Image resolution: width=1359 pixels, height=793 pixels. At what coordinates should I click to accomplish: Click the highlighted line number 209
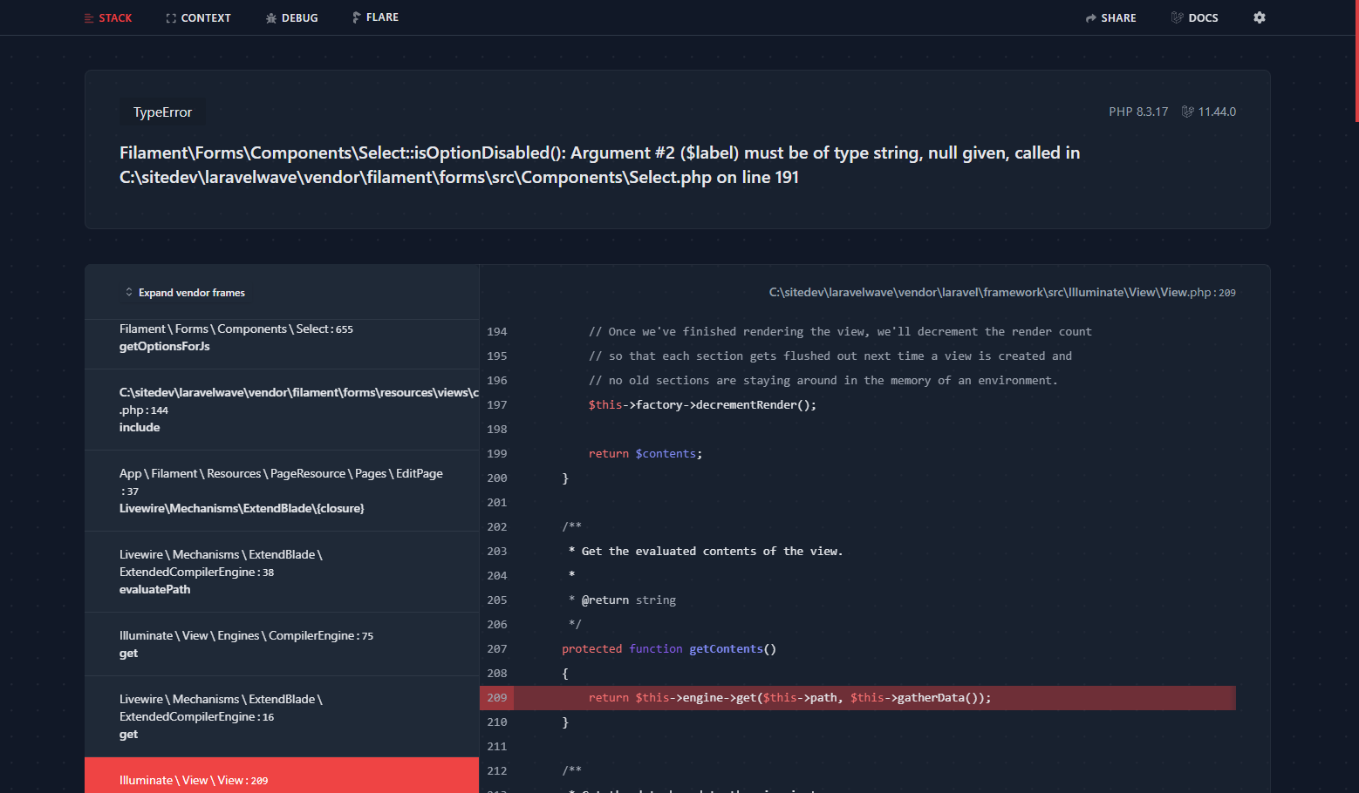497,698
